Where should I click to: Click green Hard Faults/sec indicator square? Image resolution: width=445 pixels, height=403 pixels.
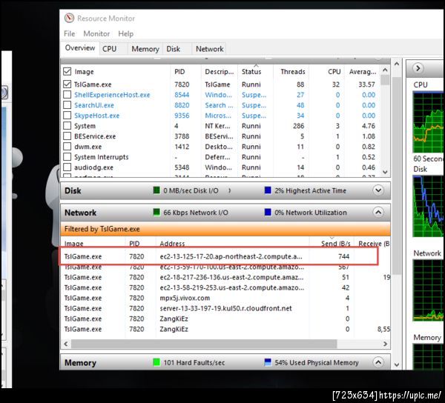click(x=156, y=362)
